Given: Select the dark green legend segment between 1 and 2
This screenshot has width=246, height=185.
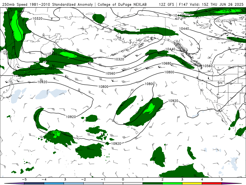Looking at the screenshot, I should point(153,183).
